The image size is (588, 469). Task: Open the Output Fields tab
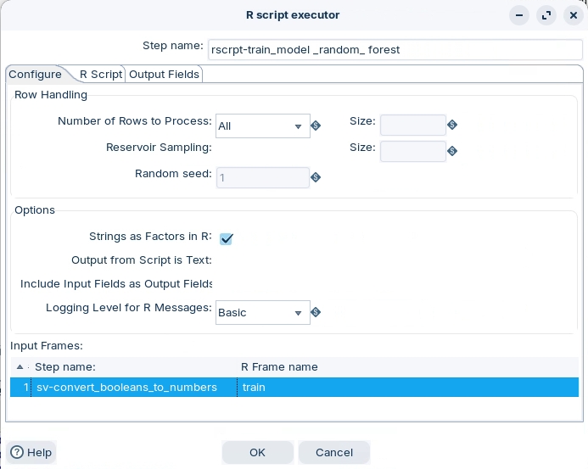coord(164,75)
